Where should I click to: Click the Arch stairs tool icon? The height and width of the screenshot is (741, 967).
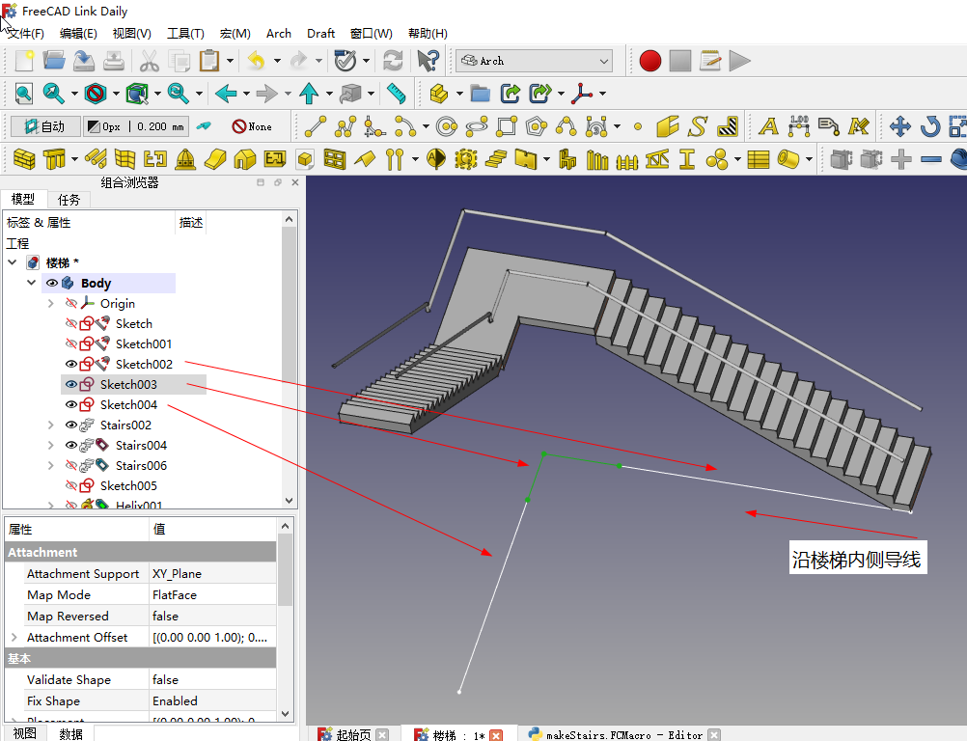497,159
